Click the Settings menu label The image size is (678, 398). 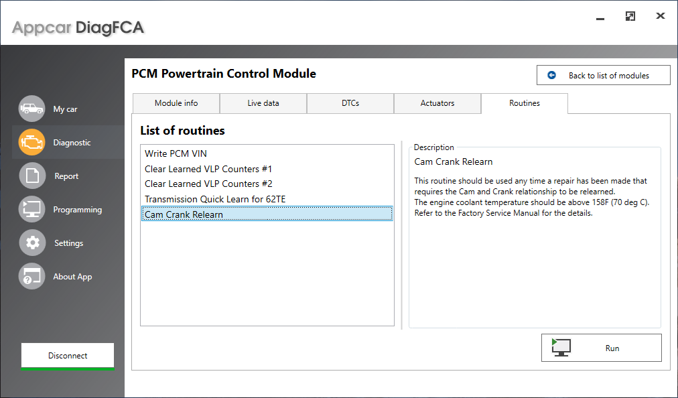coord(69,243)
